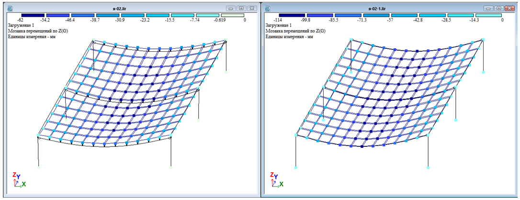This screenshot has height=200, width=520.
Task: Click 'Мозаика перемещений по Z(G)' in я-02-1.lir window
Action: [295, 31]
